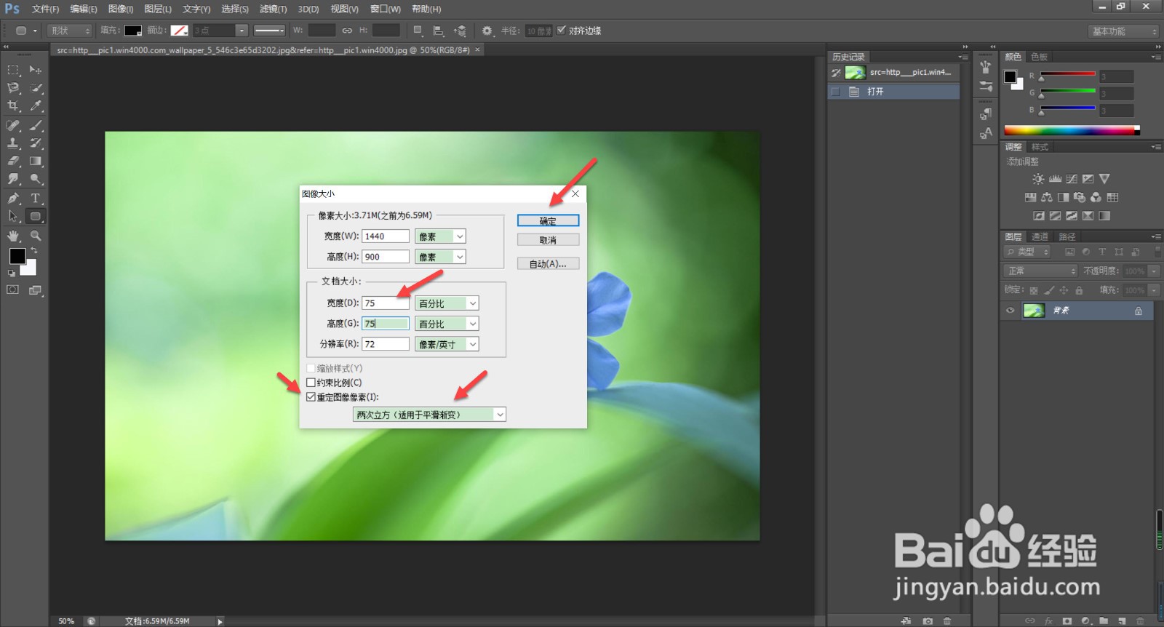The image size is (1164, 627).
Task: Select the Brush tool
Action: tap(35, 125)
